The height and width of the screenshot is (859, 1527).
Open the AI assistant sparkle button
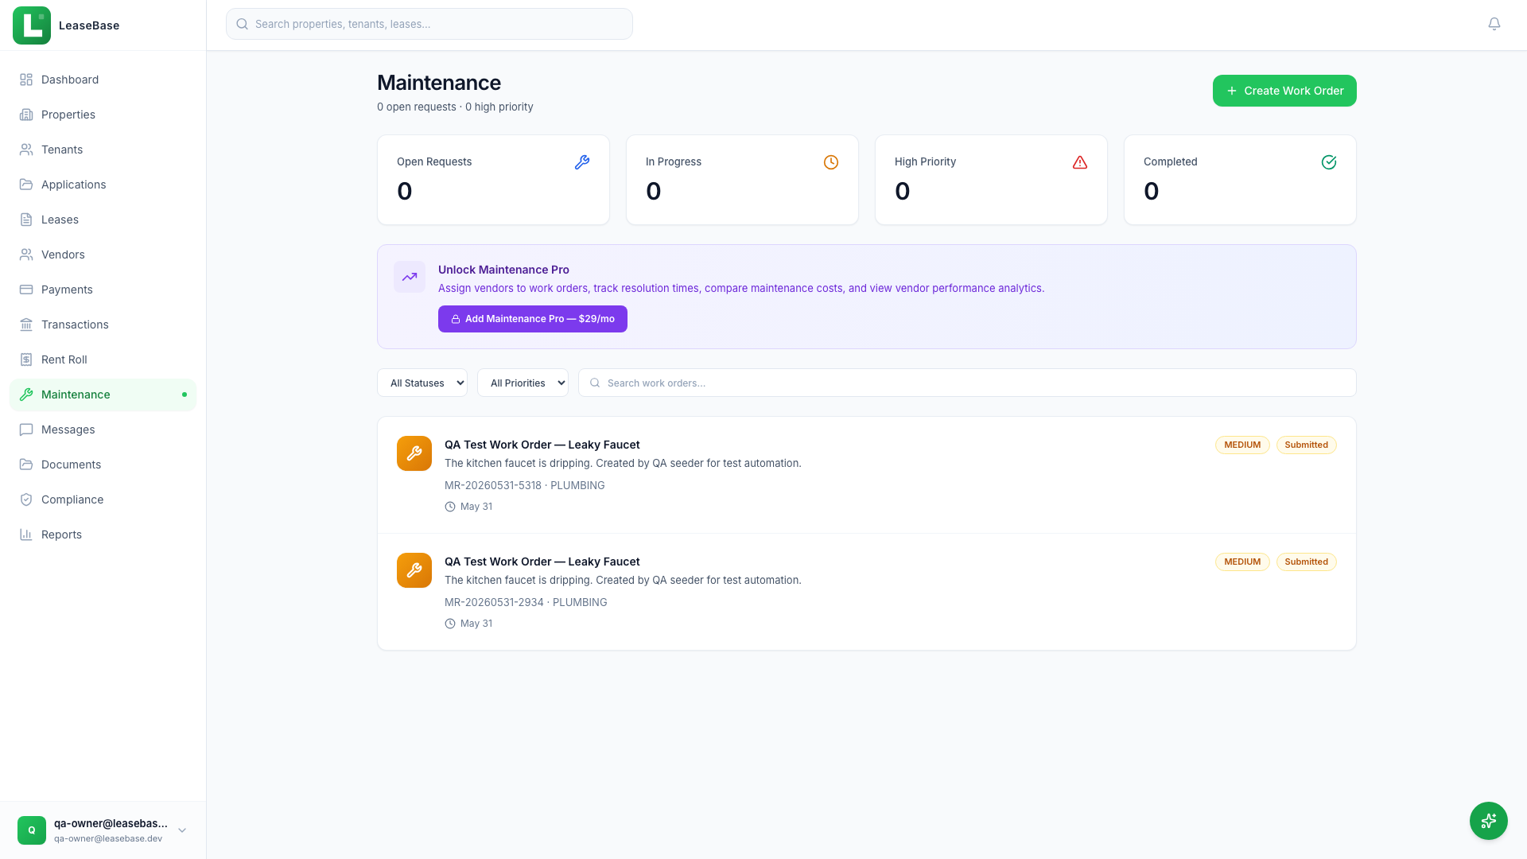pos(1489,821)
